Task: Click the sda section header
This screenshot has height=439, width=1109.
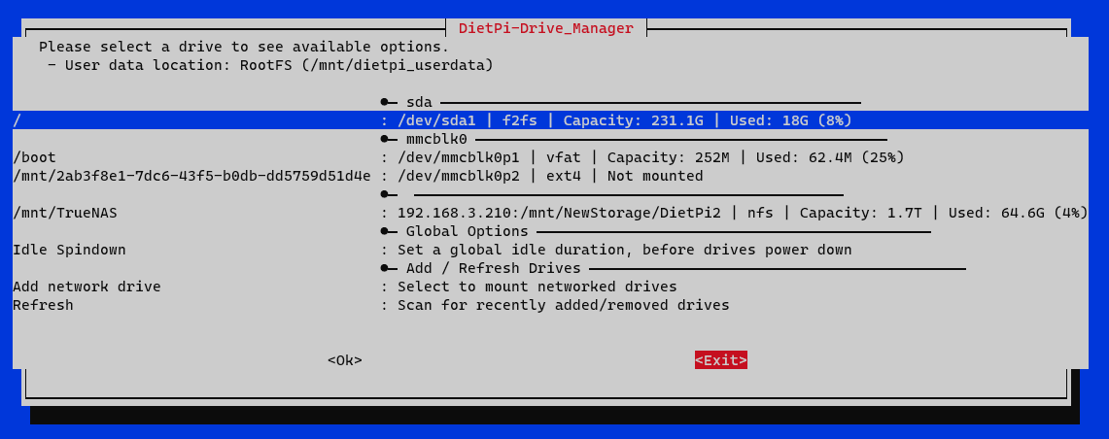Action: (419, 102)
